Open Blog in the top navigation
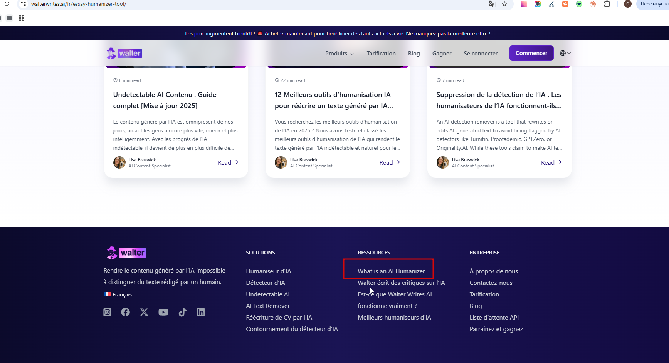Viewport: 669px width, 363px height. [x=414, y=54]
